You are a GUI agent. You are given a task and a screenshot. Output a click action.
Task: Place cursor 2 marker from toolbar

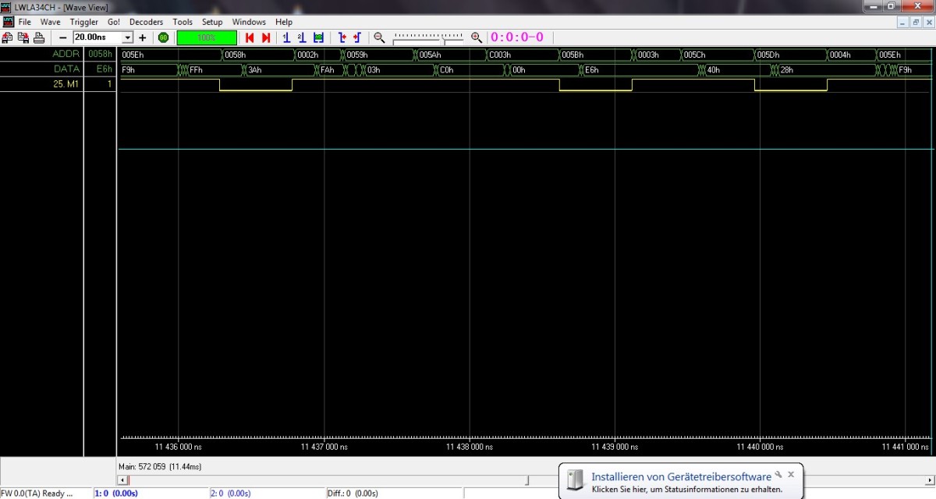click(302, 37)
